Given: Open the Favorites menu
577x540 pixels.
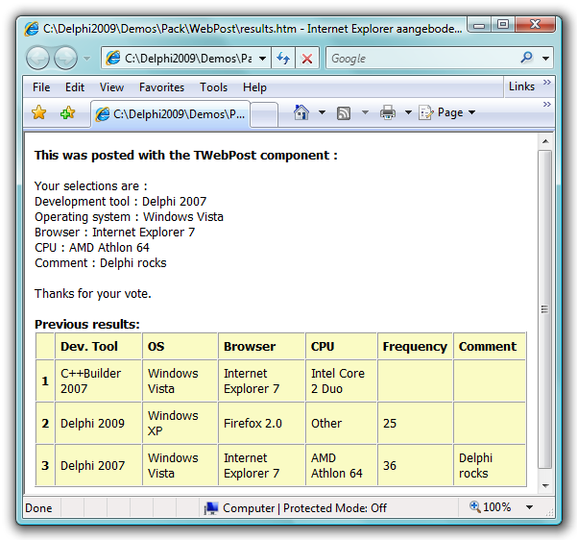Looking at the screenshot, I should tap(161, 87).
